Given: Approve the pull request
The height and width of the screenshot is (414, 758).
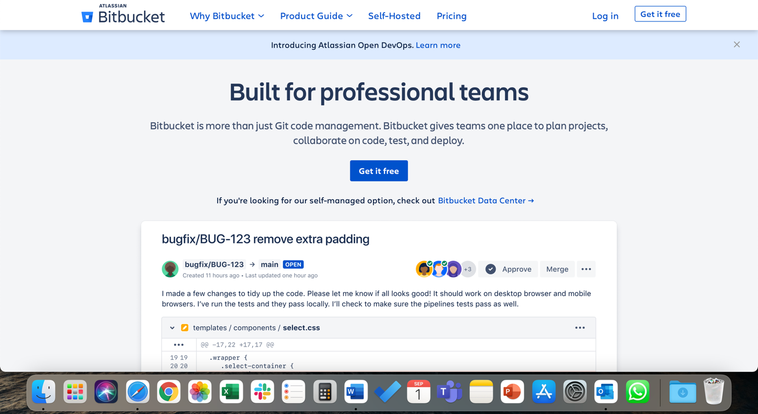Looking at the screenshot, I should [x=508, y=269].
